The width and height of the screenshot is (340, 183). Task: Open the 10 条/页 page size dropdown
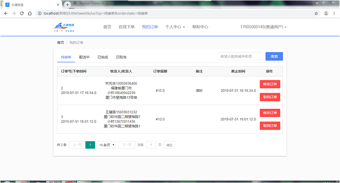[107, 145]
